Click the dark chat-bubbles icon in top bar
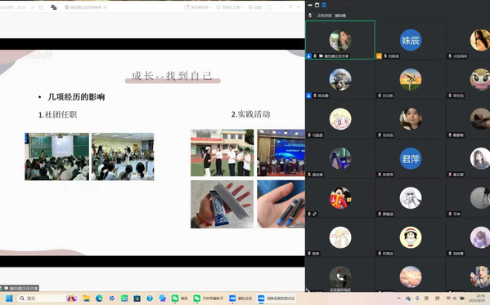The width and height of the screenshot is (490, 305). pos(54,7)
